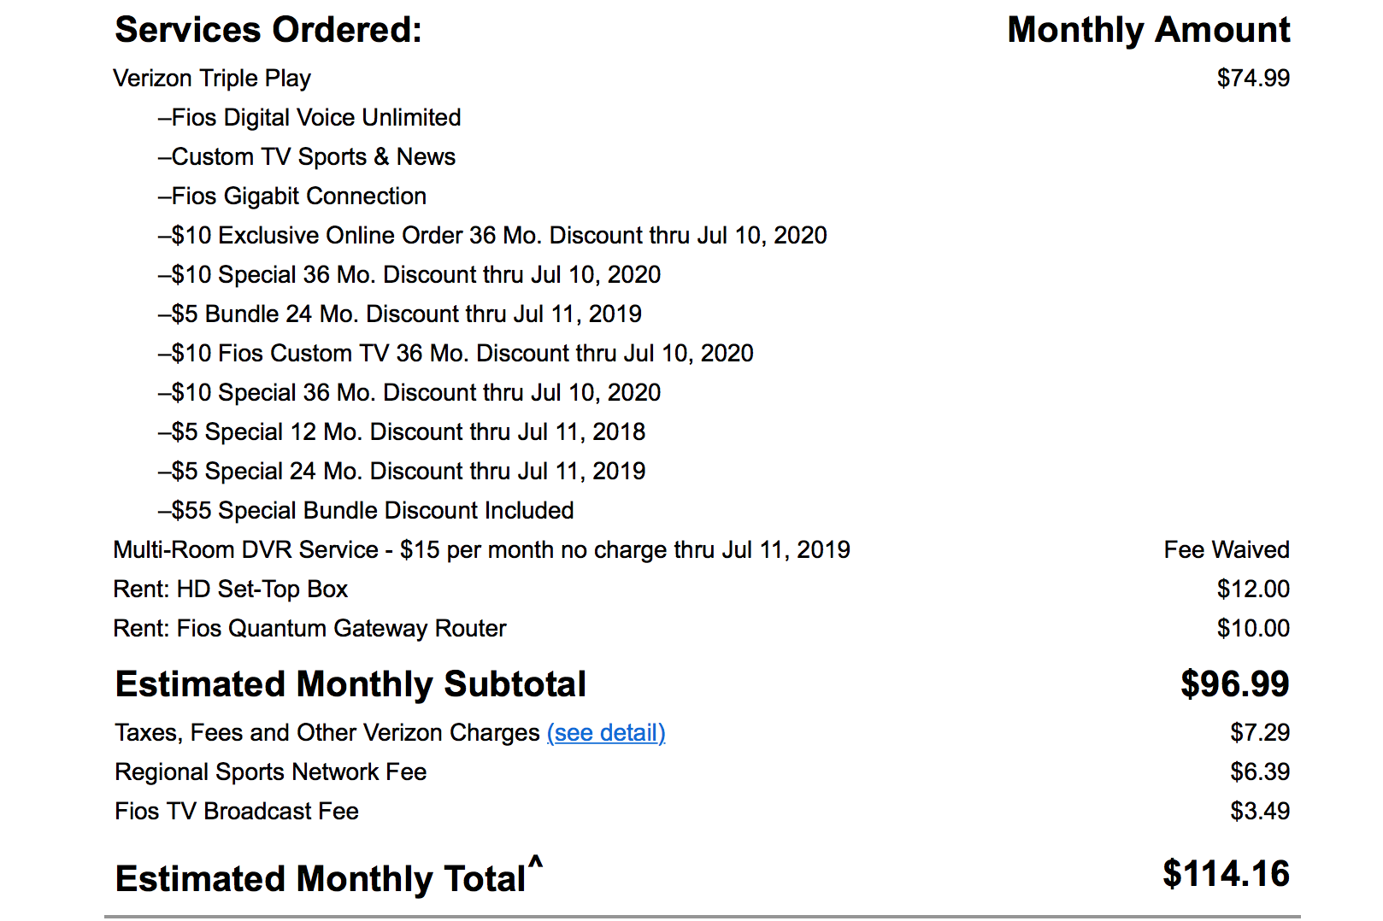Image resolution: width=1383 pixels, height=921 pixels.
Task: Click the Services Ordered heading
Action: (268, 30)
